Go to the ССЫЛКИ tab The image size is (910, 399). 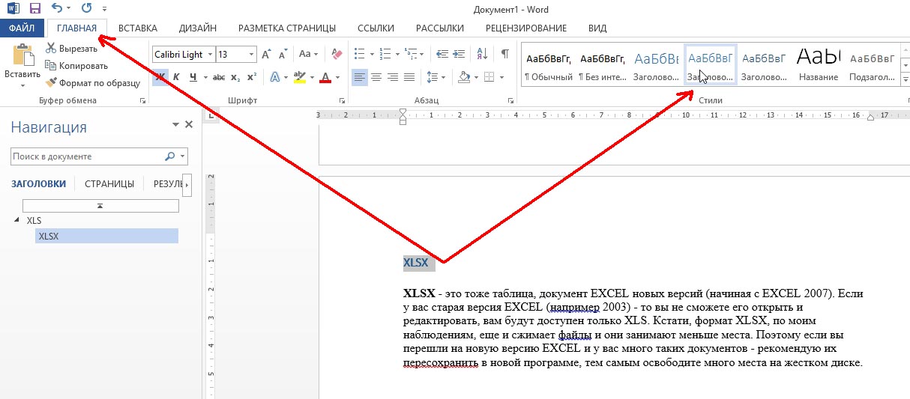376,28
